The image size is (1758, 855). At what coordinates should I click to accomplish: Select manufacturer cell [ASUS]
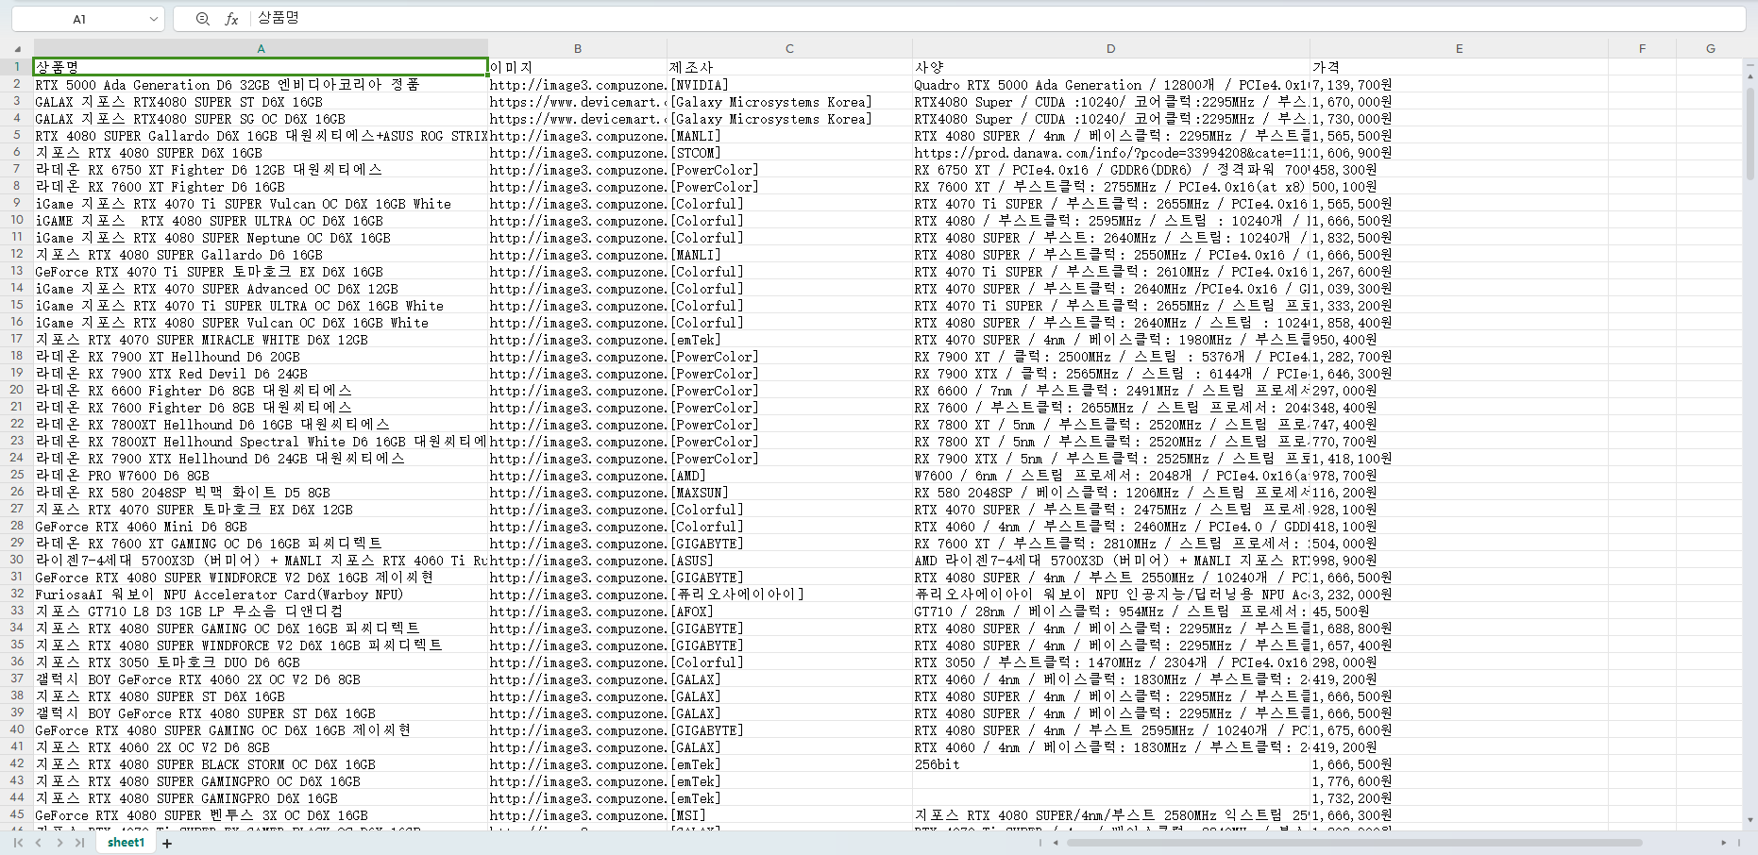(789, 560)
